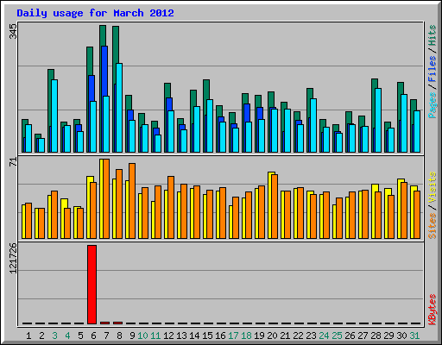Image resolution: width=442 pixels, height=345 pixels.
Task: Select the 'Sites' legend label
Action: click(433, 226)
